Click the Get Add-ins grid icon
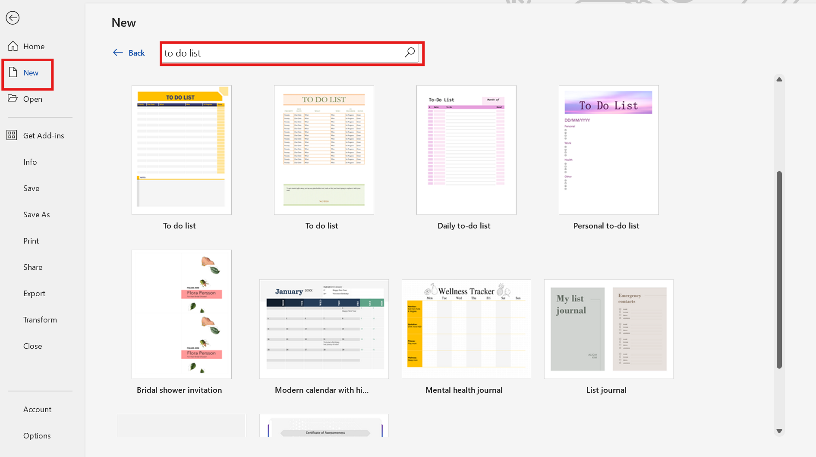This screenshot has width=816, height=457. click(12, 135)
